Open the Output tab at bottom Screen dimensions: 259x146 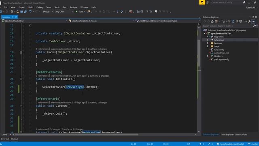[15, 139]
